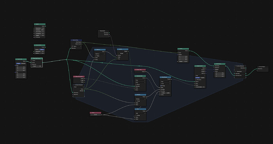The width and height of the screenshot is (273, 144).
Task: Collapse the Set Position node header arrow
Action: coord(215,64)
